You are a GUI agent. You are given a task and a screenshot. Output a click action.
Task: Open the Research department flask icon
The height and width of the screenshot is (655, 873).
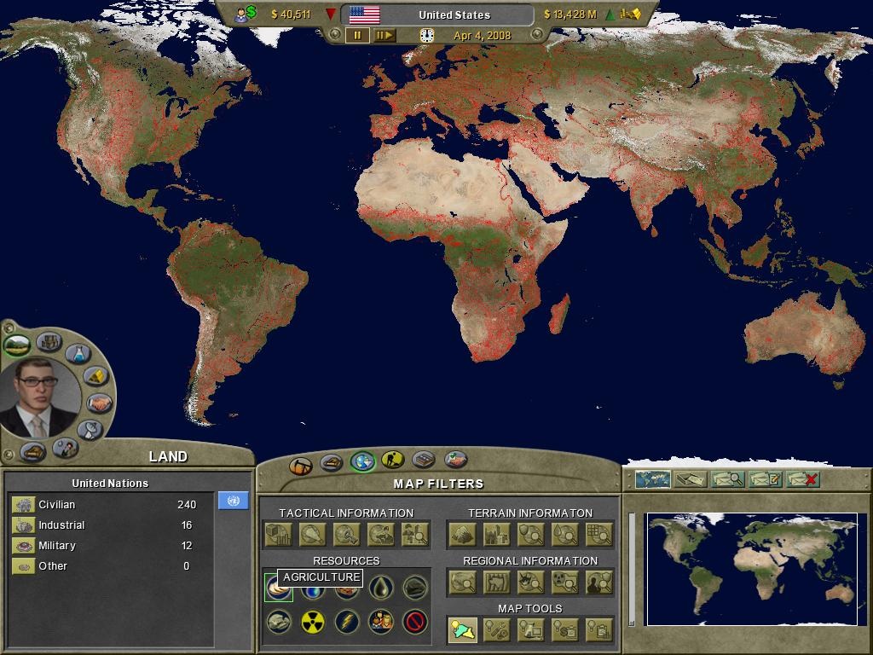pos(78,353)
